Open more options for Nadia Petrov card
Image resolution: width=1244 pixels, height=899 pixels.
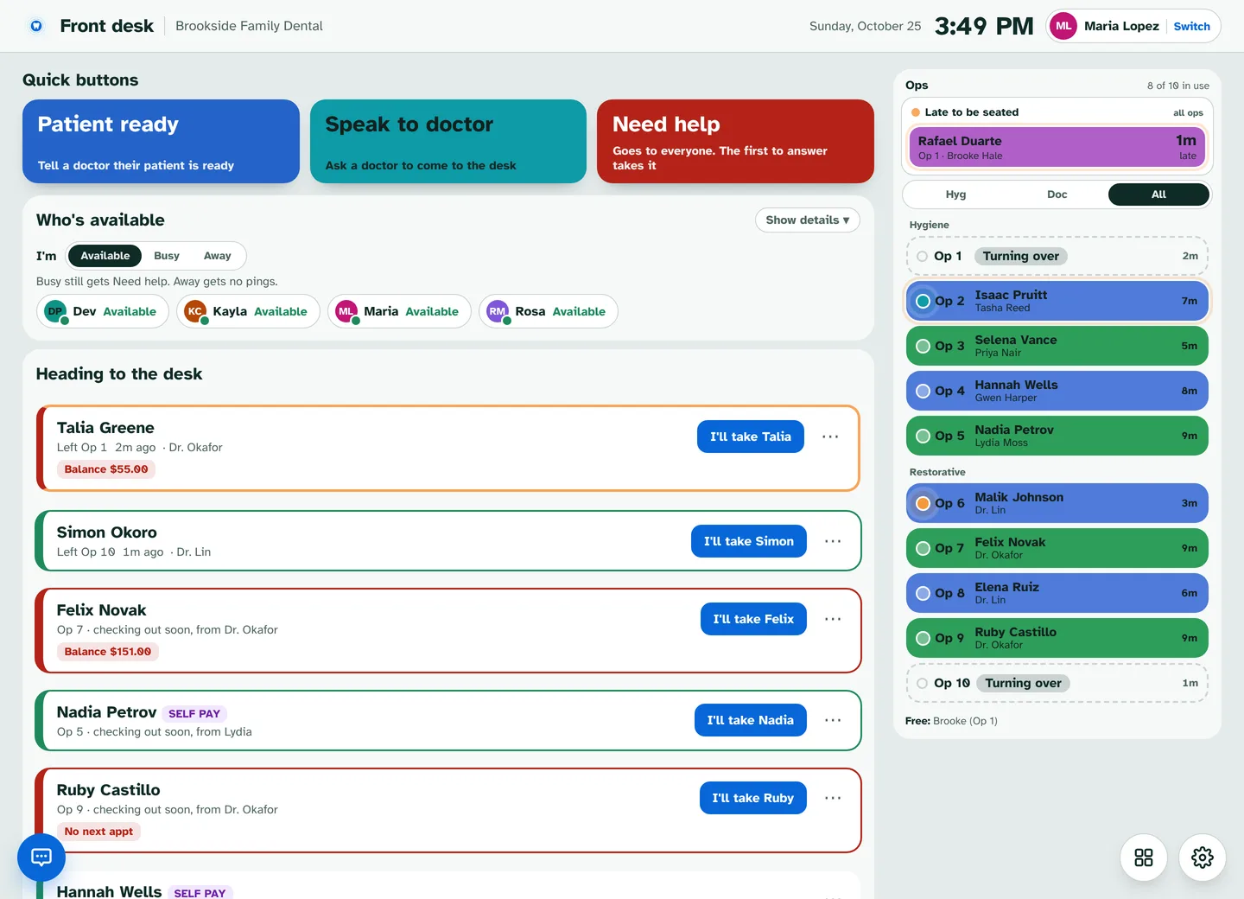point(833,720)
